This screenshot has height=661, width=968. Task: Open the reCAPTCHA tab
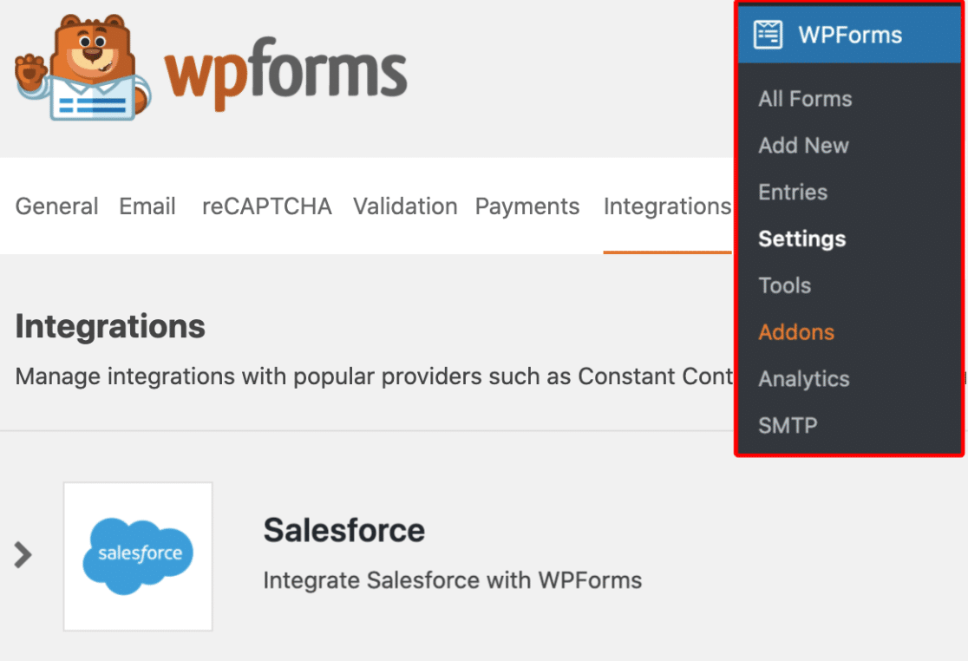click(266, 206)
